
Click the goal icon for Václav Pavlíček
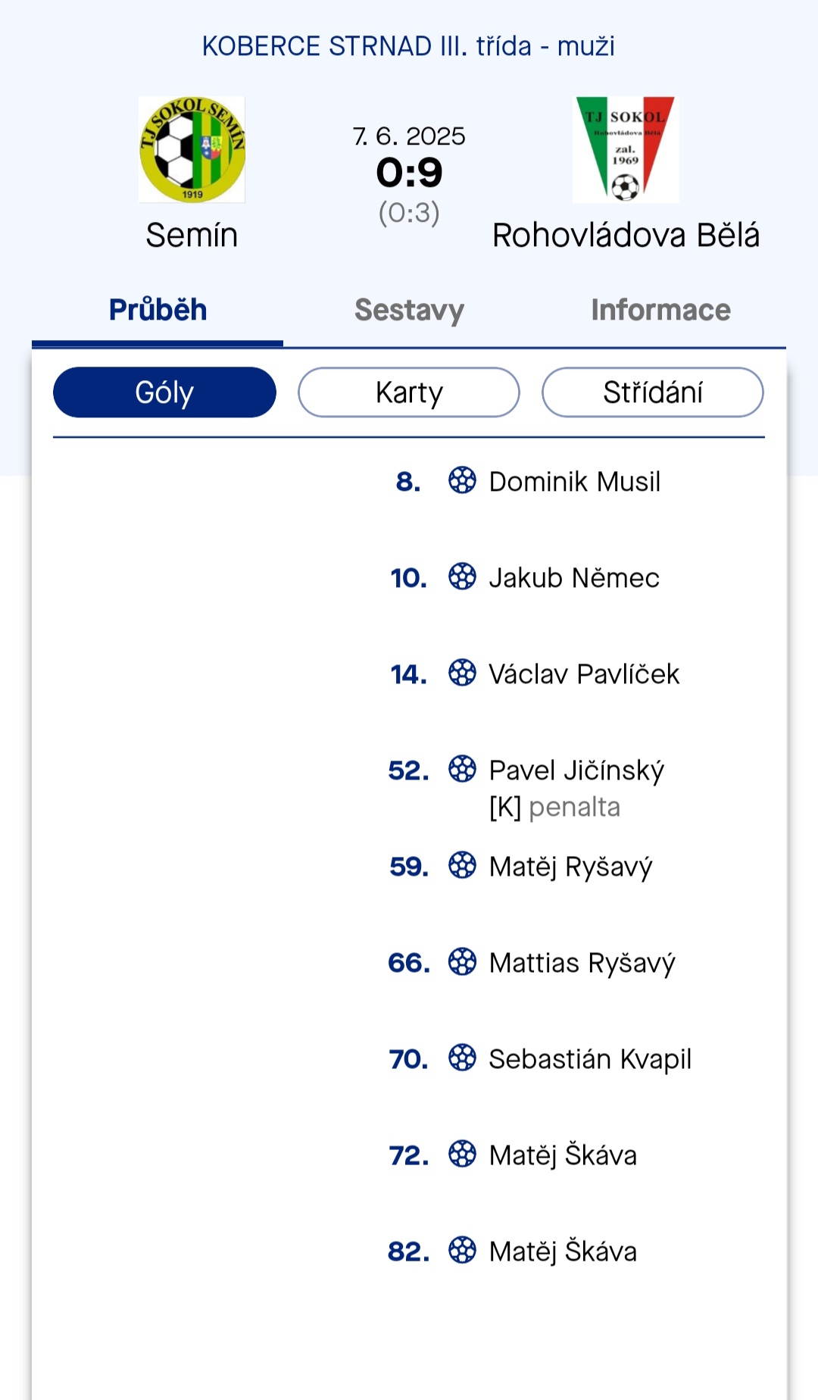tap(462, 673)
